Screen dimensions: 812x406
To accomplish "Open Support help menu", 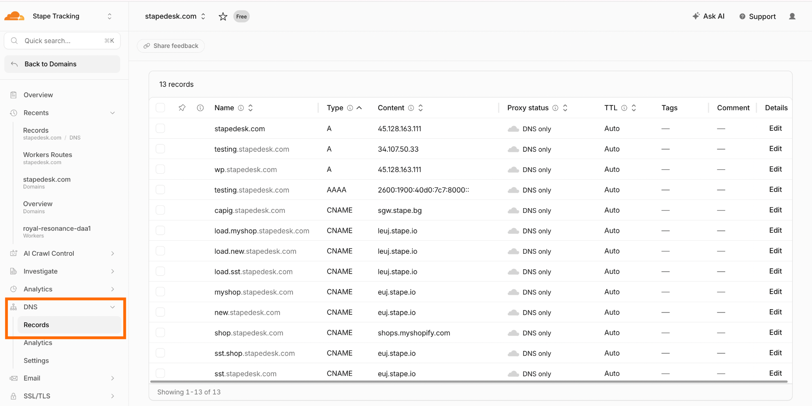I will (758, 16).
